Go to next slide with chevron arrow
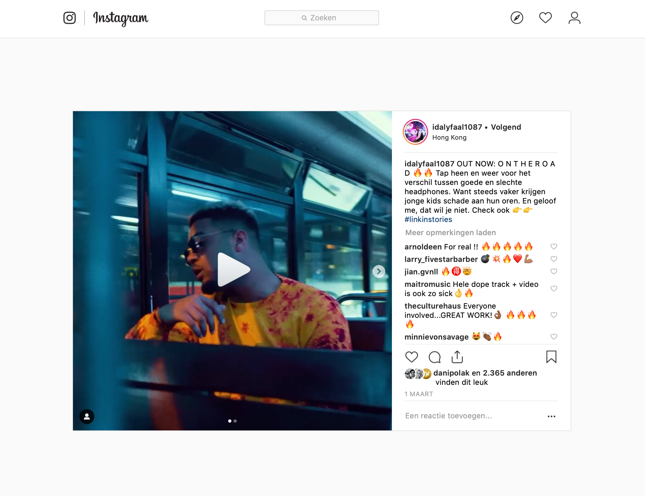 [379, 272]
